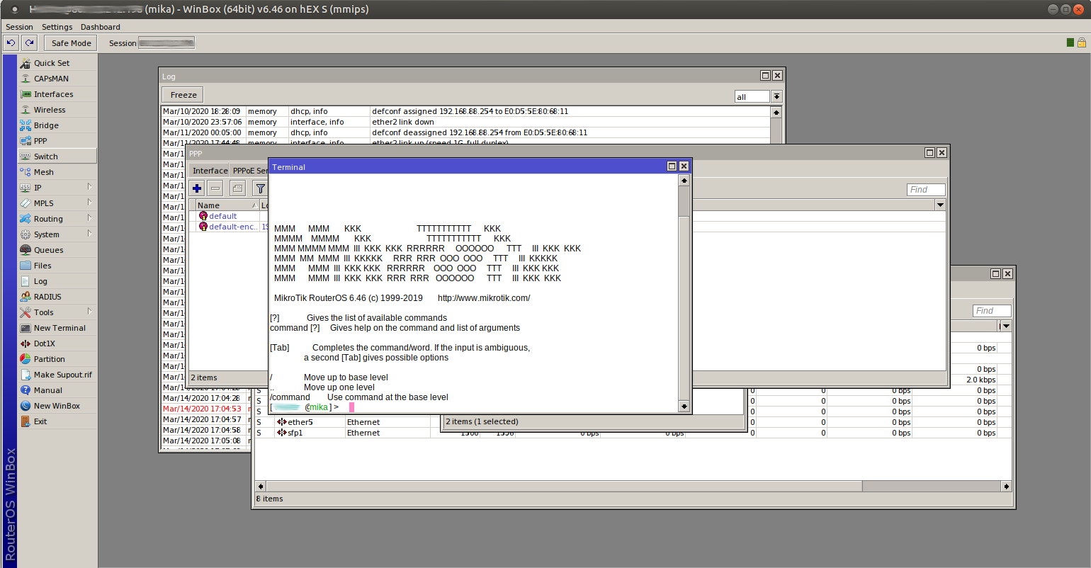Viewport: 1091px width, 568px height.
Task: Open the PPP sidebar entry
Action: pyautogui.click(x=57, y=141)
